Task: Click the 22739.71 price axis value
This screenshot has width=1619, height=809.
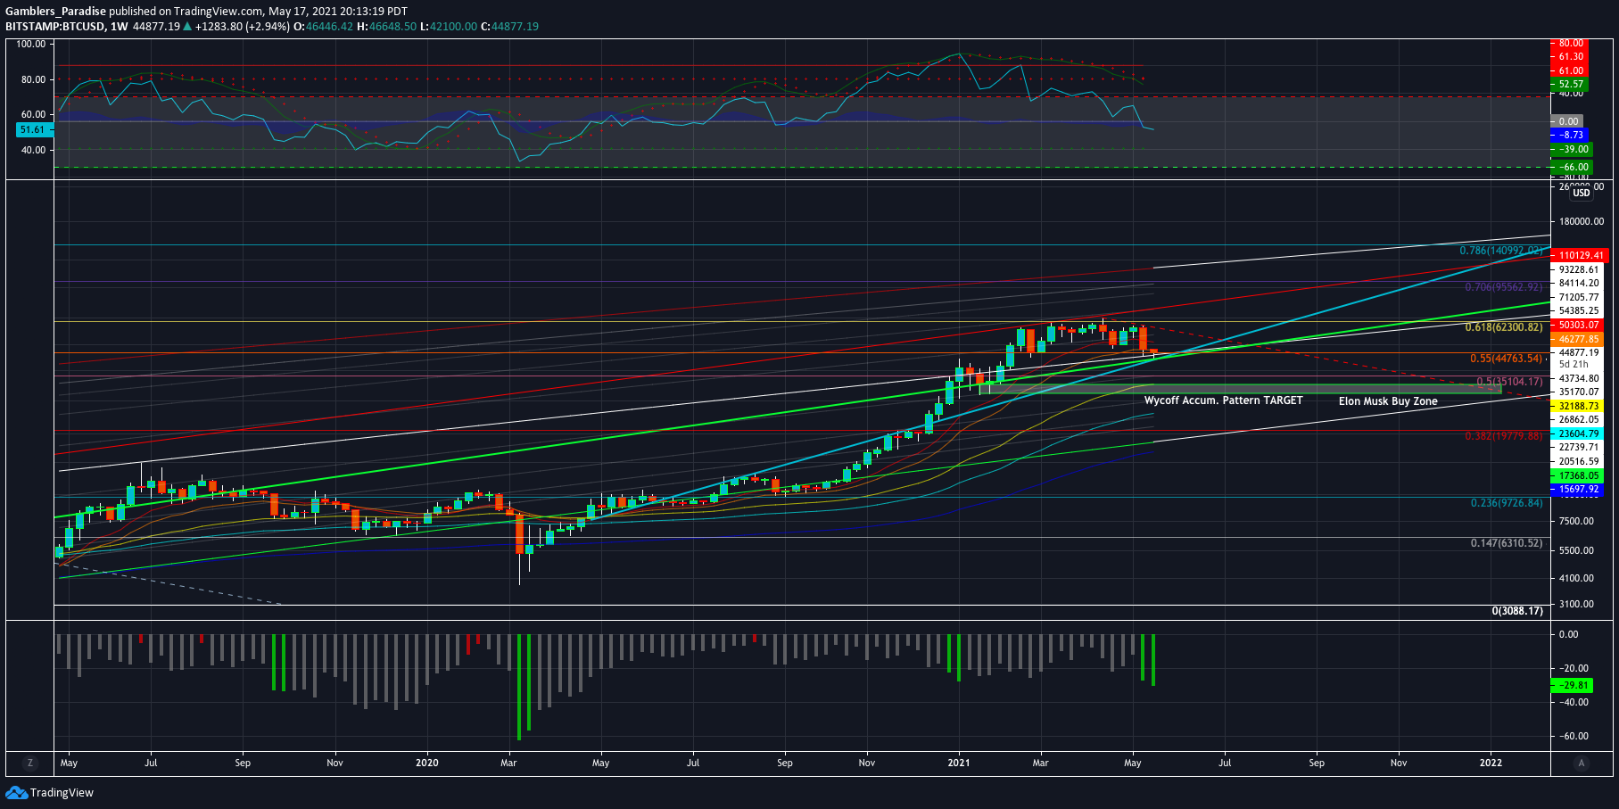Action: 1578,447
